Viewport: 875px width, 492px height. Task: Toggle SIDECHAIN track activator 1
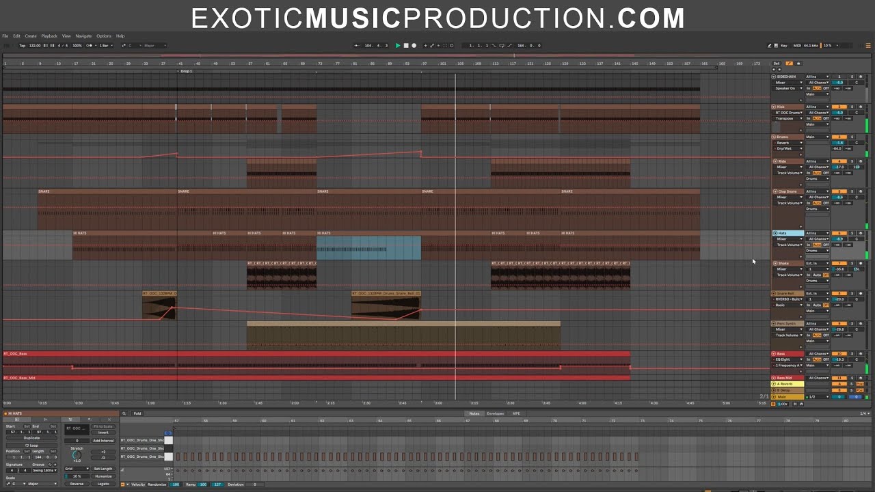click(839, 77)
